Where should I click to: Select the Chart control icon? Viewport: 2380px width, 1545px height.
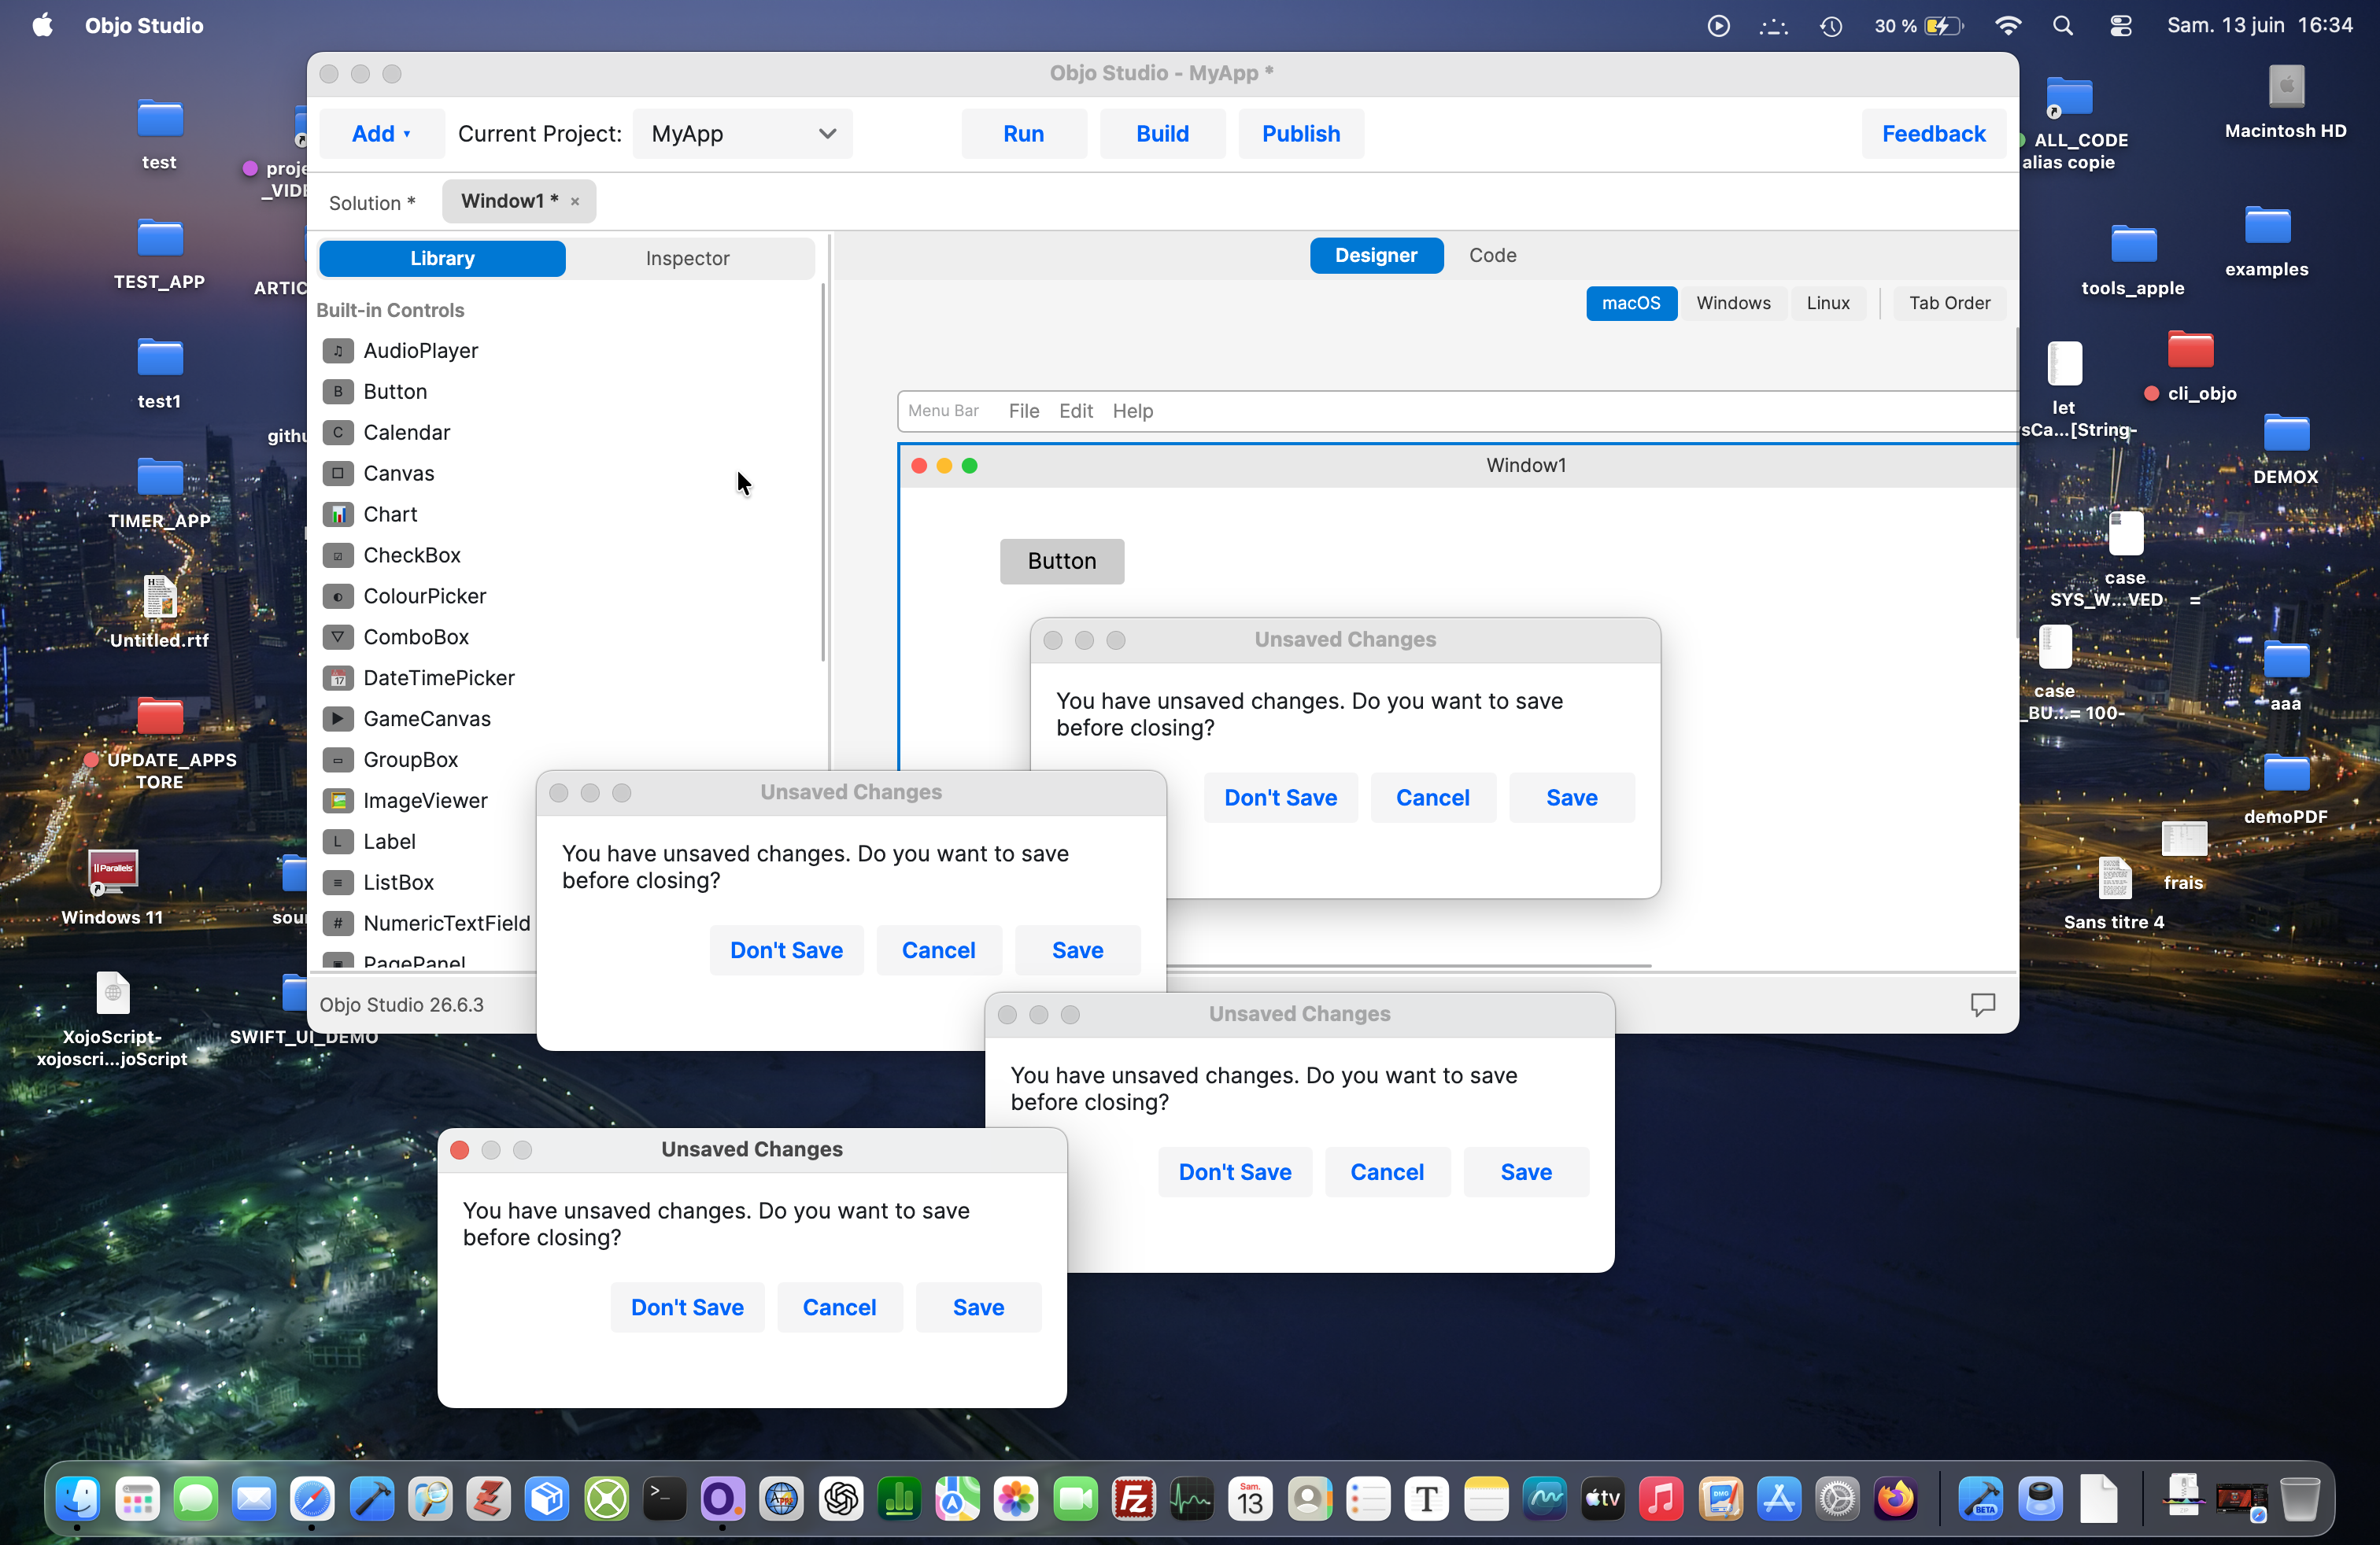338,514
